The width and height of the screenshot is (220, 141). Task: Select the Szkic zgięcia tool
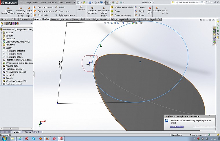tap(62, 11)
